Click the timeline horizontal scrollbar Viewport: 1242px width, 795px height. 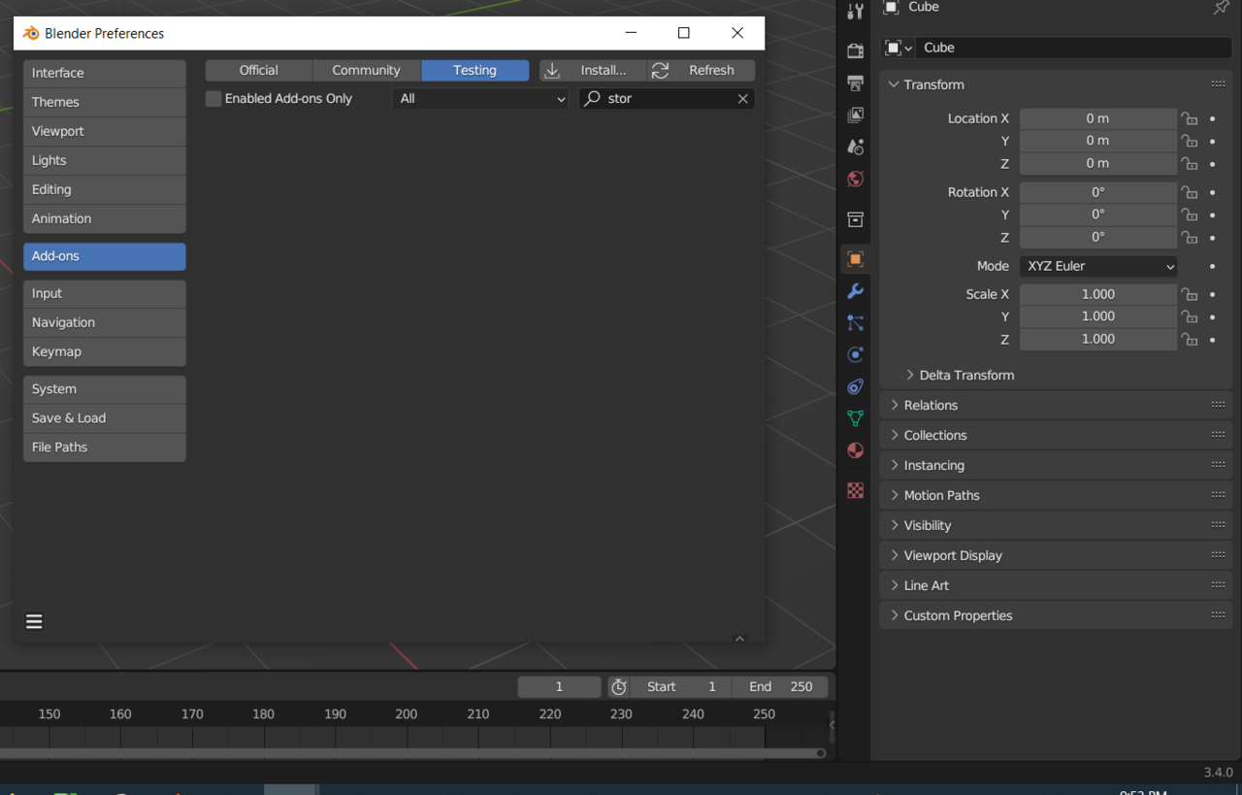point(413,753)
